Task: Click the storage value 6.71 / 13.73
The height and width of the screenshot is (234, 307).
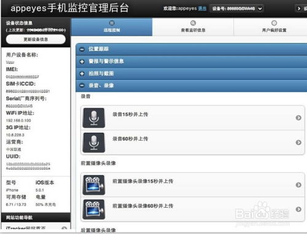Action: pyautogui.click(x=16, y=205)
